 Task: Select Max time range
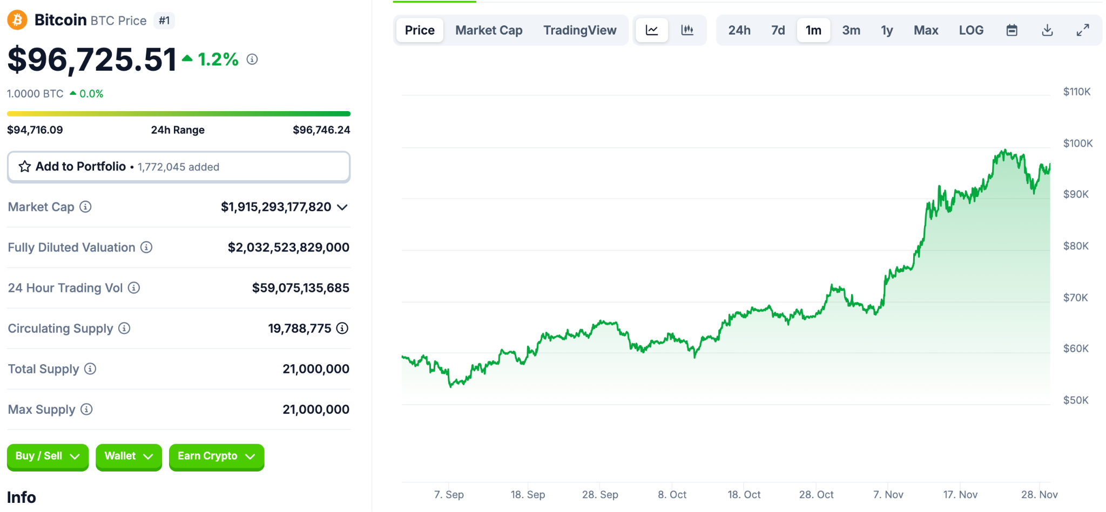pos(926,30)
